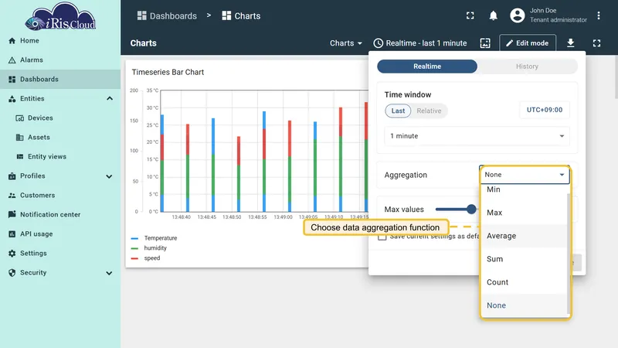This screenshot has height=348, width=618.
Task: Toggle fullscreen from the top bar
Action: coord(470,15)
